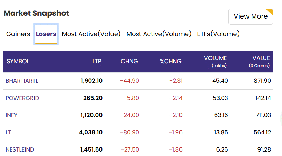Click the yellow corner badge on View More
Image resolution: width=282 pixels, height=156 pixels.
point(270,12)
